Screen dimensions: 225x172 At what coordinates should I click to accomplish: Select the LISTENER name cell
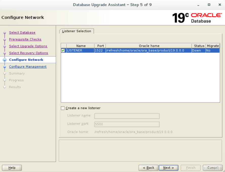80,50
